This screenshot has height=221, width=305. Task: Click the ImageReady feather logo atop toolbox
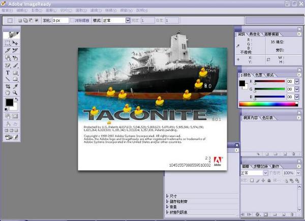[11, 35]
